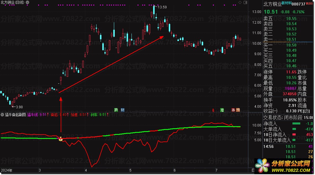
Task: Select the 卖一 ask row at 10.51
Action: (x=288, y=39)
